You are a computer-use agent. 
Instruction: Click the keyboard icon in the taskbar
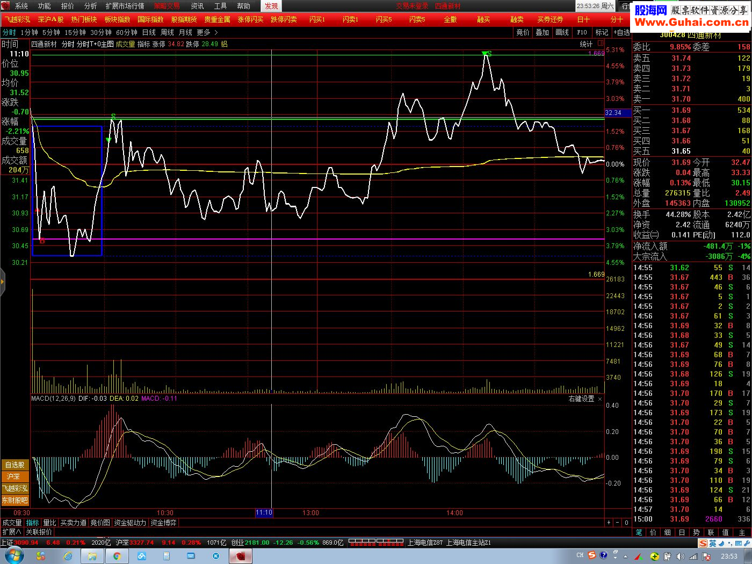click(x=191, y=556)
